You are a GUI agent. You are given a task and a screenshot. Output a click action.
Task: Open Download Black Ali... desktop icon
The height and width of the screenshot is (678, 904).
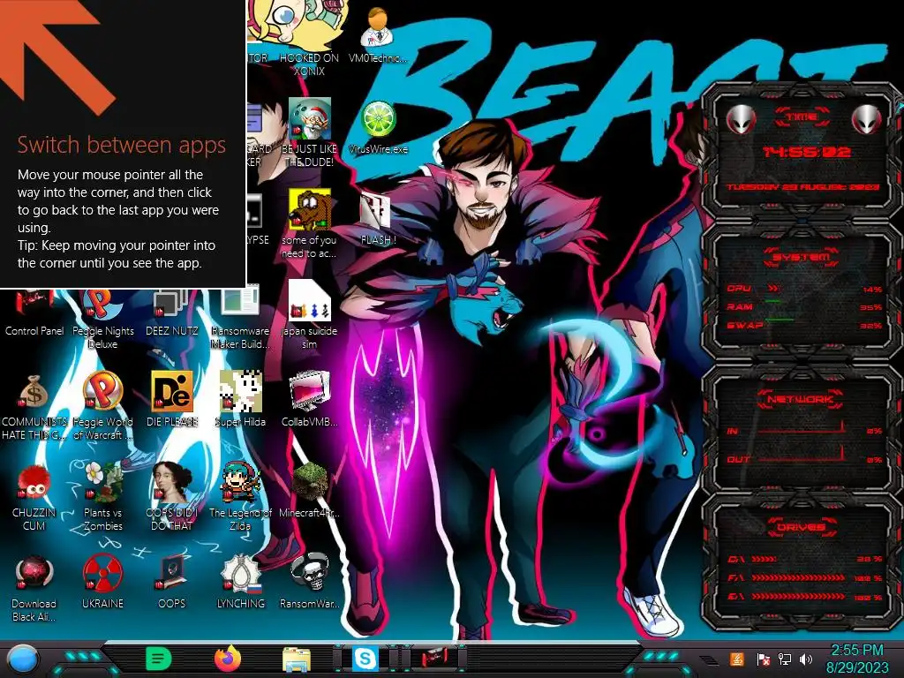click(x=34, y=588)
